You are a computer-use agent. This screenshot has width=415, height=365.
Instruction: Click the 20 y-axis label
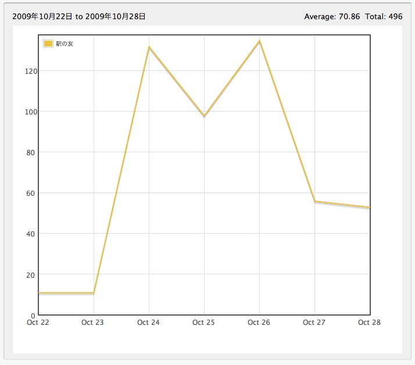tap(29, 274)
